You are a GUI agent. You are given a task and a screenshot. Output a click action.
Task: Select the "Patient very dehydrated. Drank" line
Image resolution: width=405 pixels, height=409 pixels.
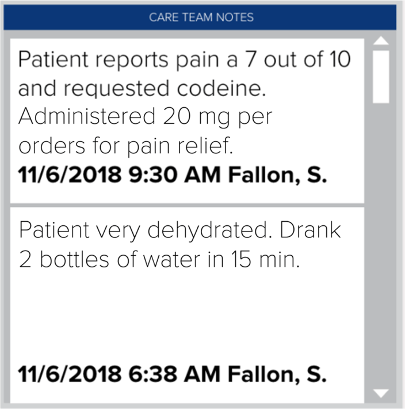(x=180, y=230)
